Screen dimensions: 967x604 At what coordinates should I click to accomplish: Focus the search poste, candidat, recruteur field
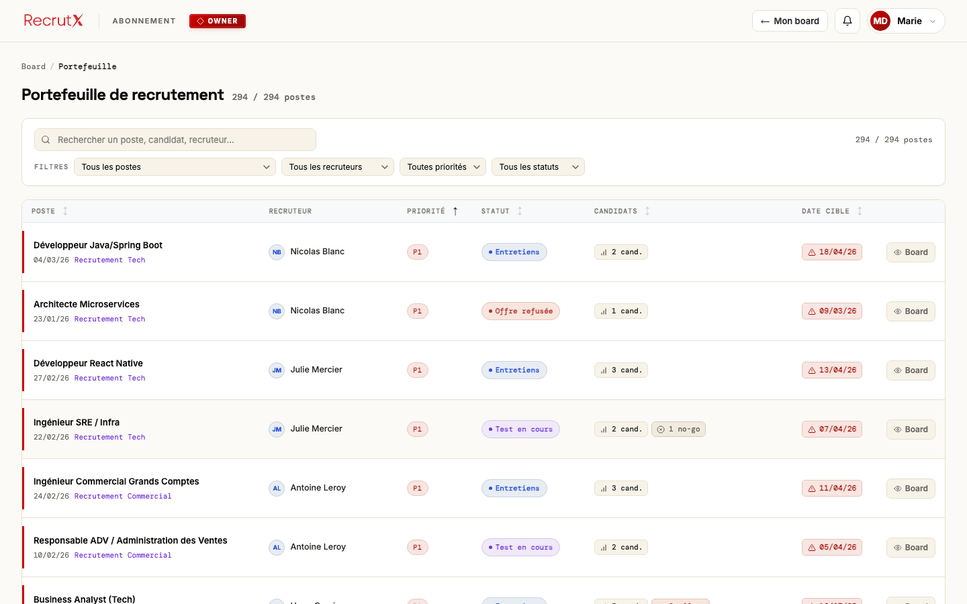click(175, 140)
